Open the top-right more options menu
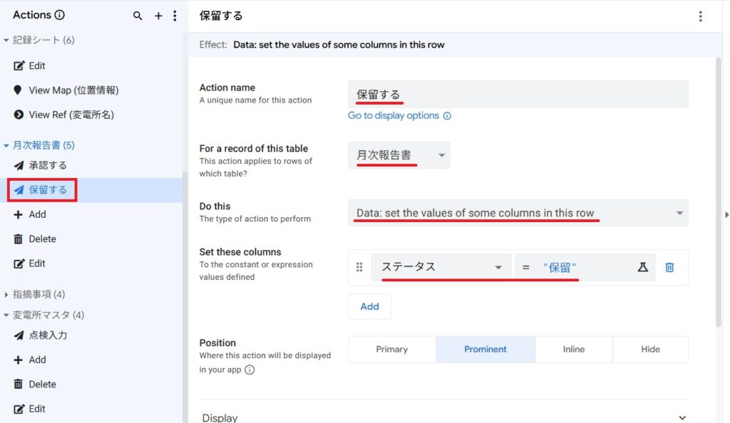The width and height of the screenshot is (730, 423). (x=700, y=16)
